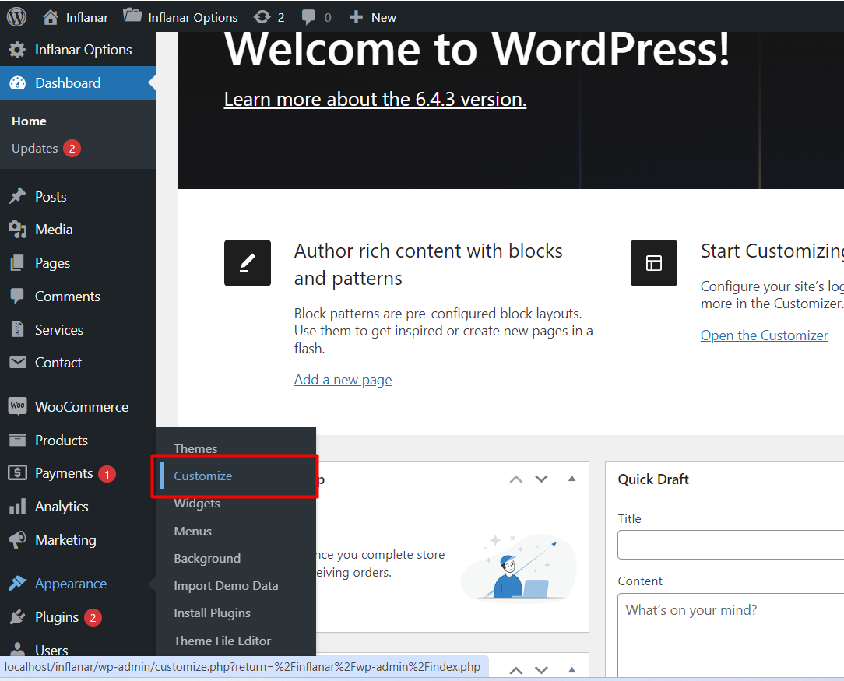The width and height of the screenshot is (844, 681).
Task: Click the Quick Draft Content text area
Action: point(731,637)
